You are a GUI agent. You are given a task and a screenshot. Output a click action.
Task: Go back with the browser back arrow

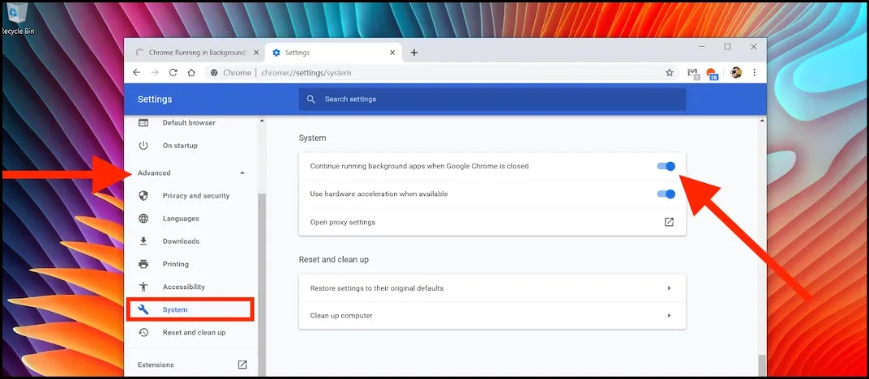(x=136, y=73)
